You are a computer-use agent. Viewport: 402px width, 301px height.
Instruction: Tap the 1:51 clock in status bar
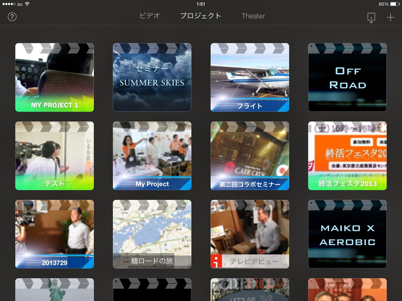pyautogui.click(x=201, y=4)
